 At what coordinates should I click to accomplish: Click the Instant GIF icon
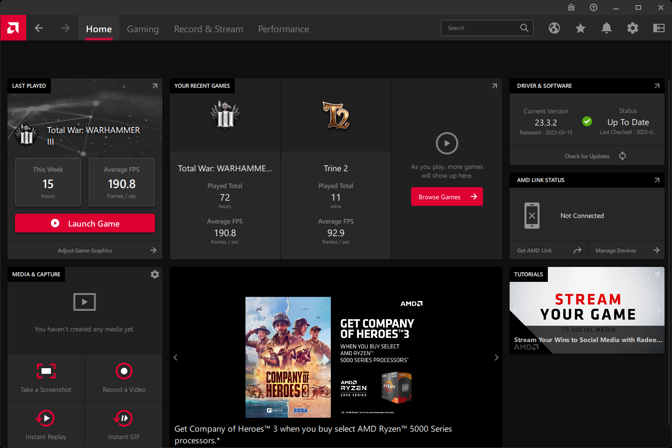click(x=124, y=418)
